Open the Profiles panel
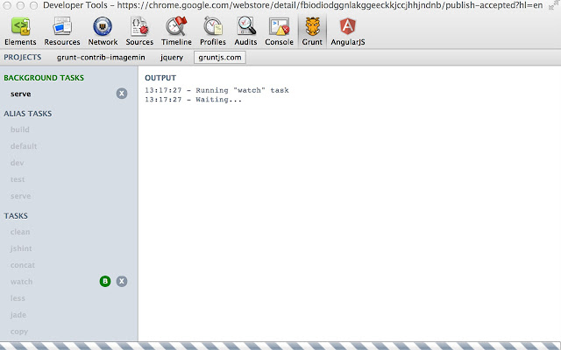Viewport: 561px width, 350px height. 213,31
